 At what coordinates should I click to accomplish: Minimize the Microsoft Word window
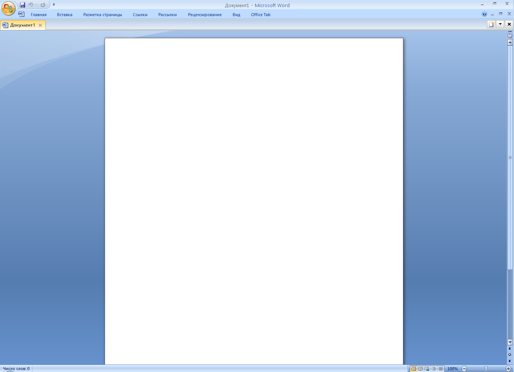482,4
